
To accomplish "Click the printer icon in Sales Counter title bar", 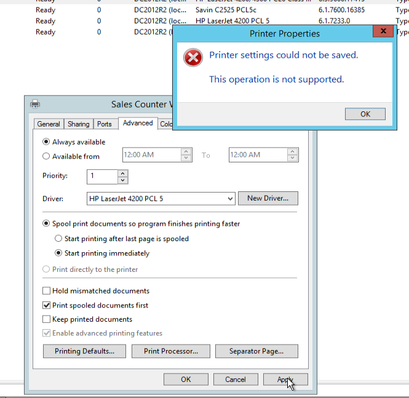I will (35, 104).
